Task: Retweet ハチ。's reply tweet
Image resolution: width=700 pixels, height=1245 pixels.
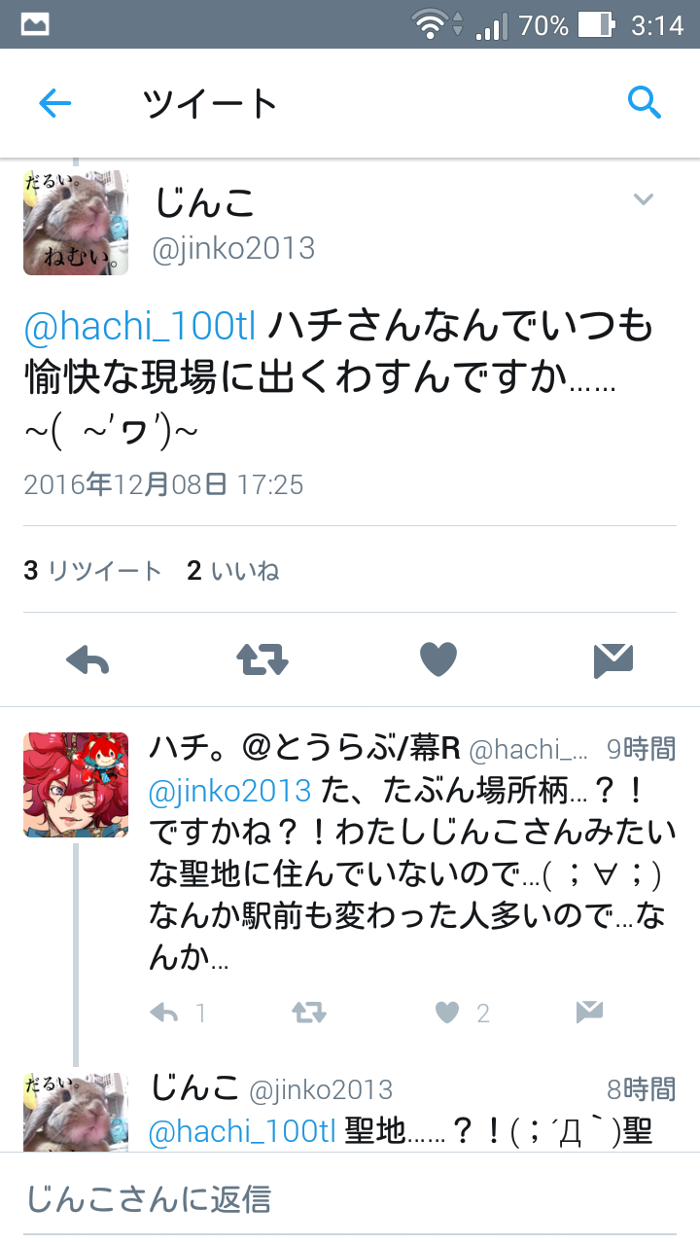Action: click(x=309, y=1014)
